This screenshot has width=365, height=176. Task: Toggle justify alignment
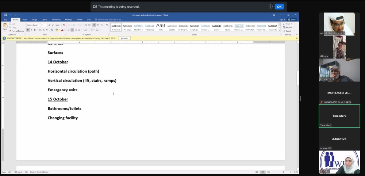(79, 30)
